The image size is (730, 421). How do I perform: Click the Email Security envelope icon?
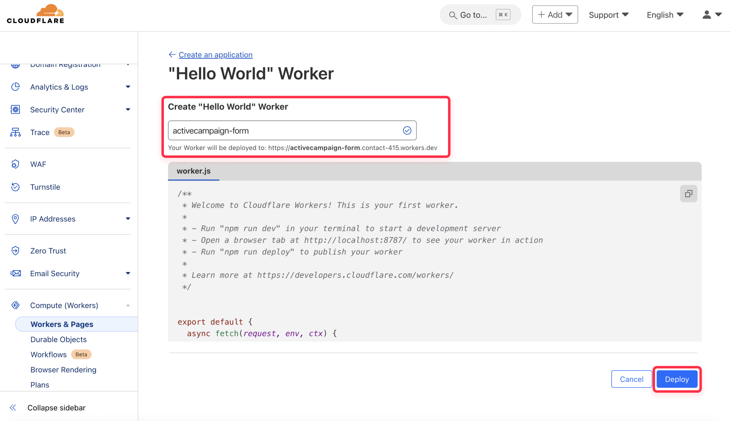click(x=15, y=273)
